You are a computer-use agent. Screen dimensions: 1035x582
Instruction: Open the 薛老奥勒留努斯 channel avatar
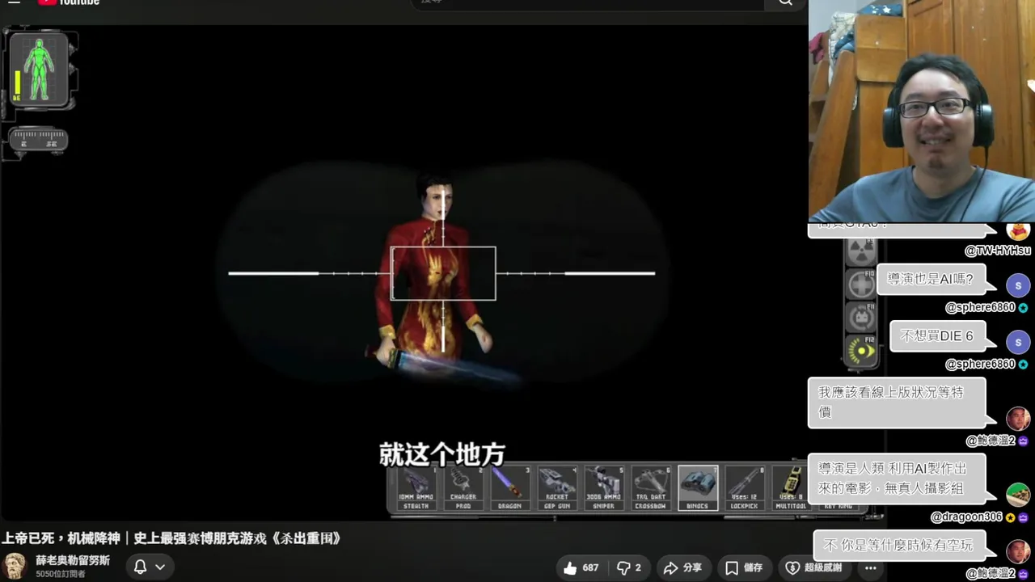pyautogui.click(x=15, y=566)
